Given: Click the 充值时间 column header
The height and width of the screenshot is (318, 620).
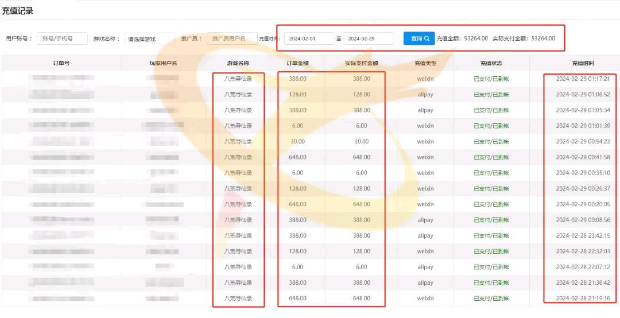Looking at the screenshot, I should point(575,63).
